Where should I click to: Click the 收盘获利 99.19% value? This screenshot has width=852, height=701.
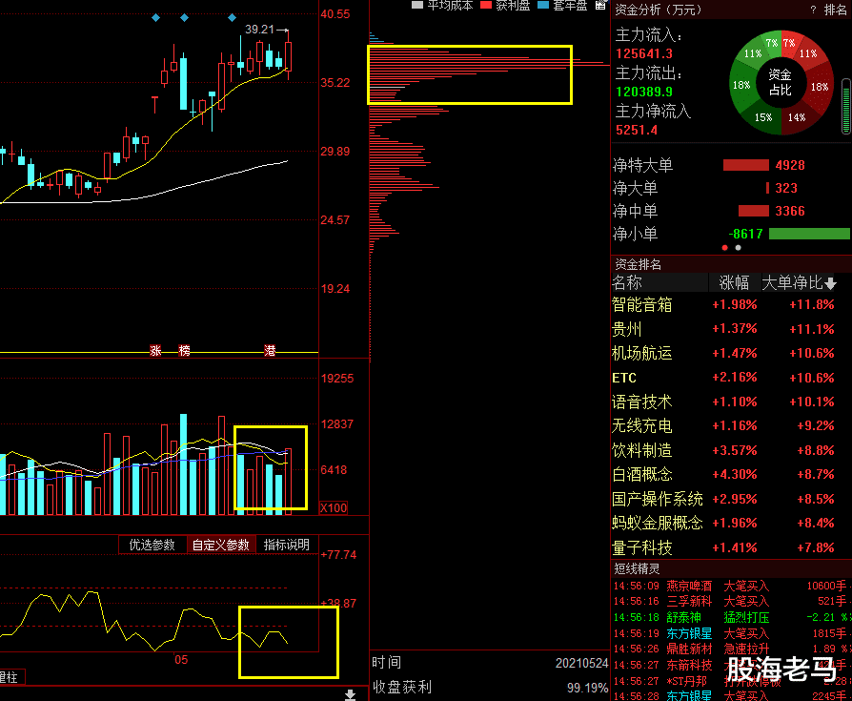click(587, 688)
